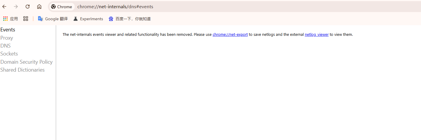Open the Sockets section
Viewport: 421px width, 140px height.
click(9, 54)
